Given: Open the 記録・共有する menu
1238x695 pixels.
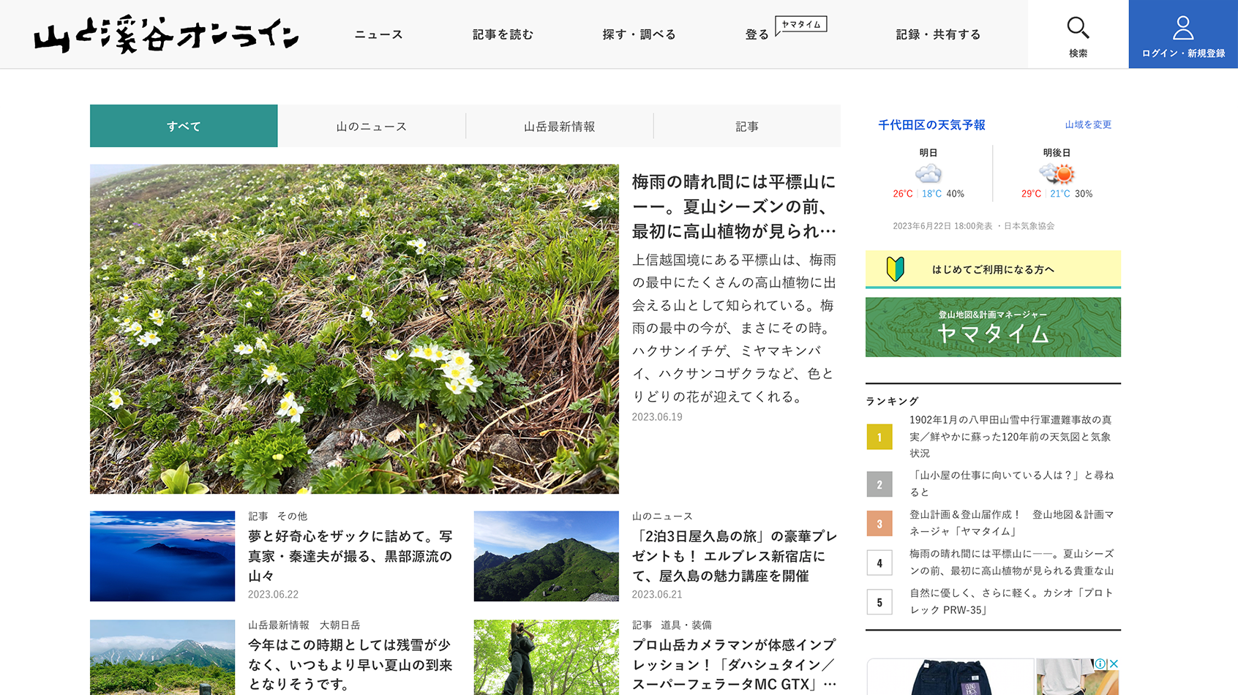Looking at the screenshot, I should pyautogui.click(x=937, y=34).
